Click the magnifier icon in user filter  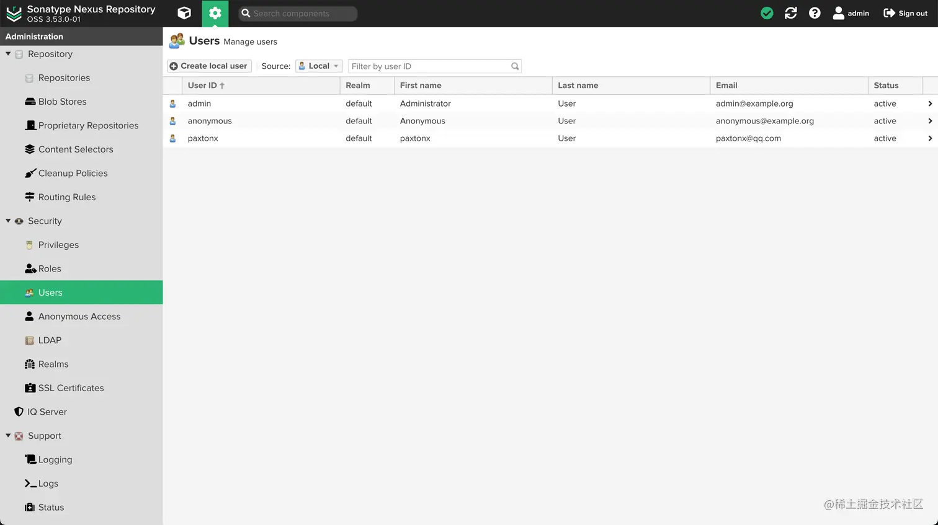pos(514,66)
